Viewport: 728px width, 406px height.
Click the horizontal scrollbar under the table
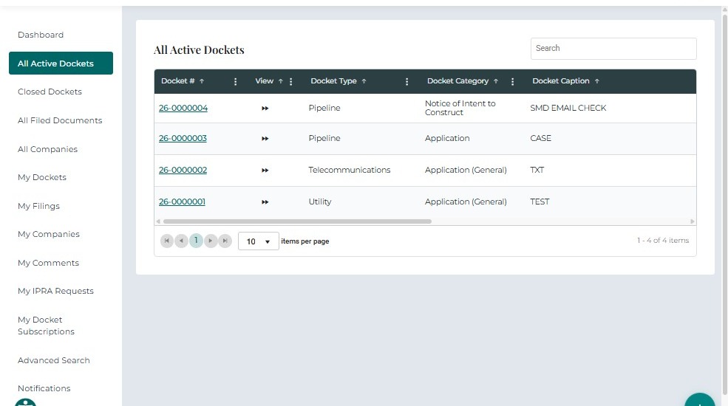296,221
